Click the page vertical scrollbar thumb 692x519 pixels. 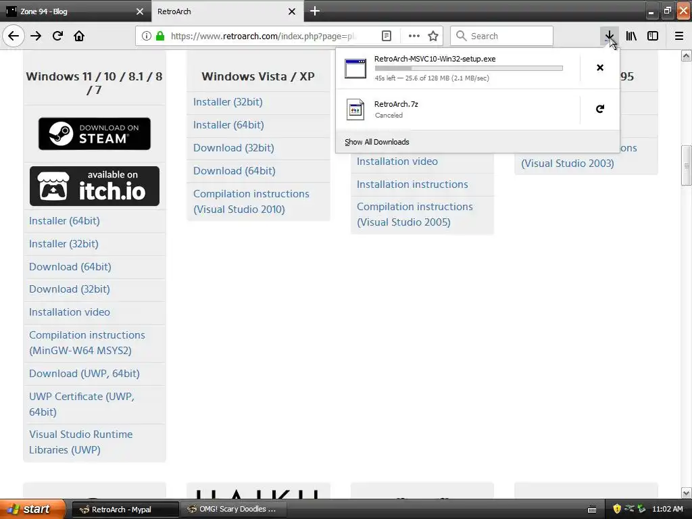(x=687, y=166)
